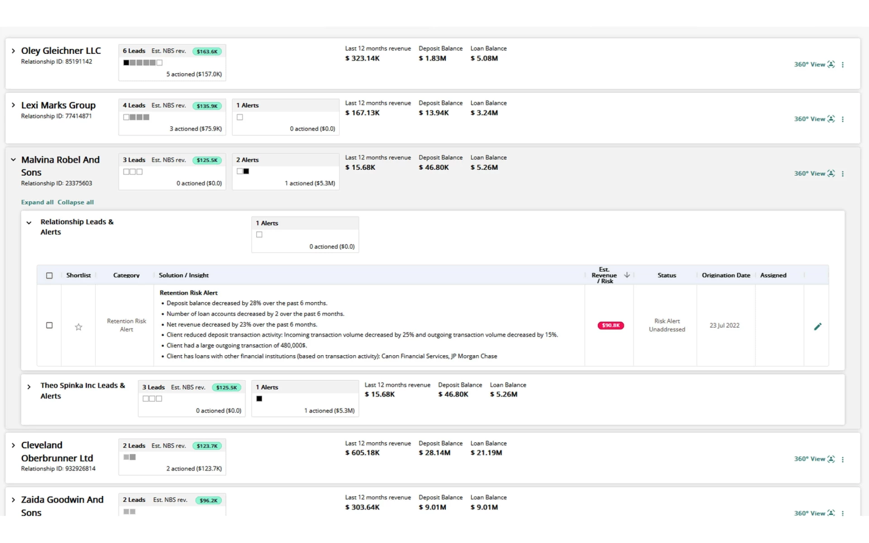Viewport: 869px width, 543px height.
Task: Click Relationship Leads 1 Alerts empty square
Action: [x=259, y=234]
